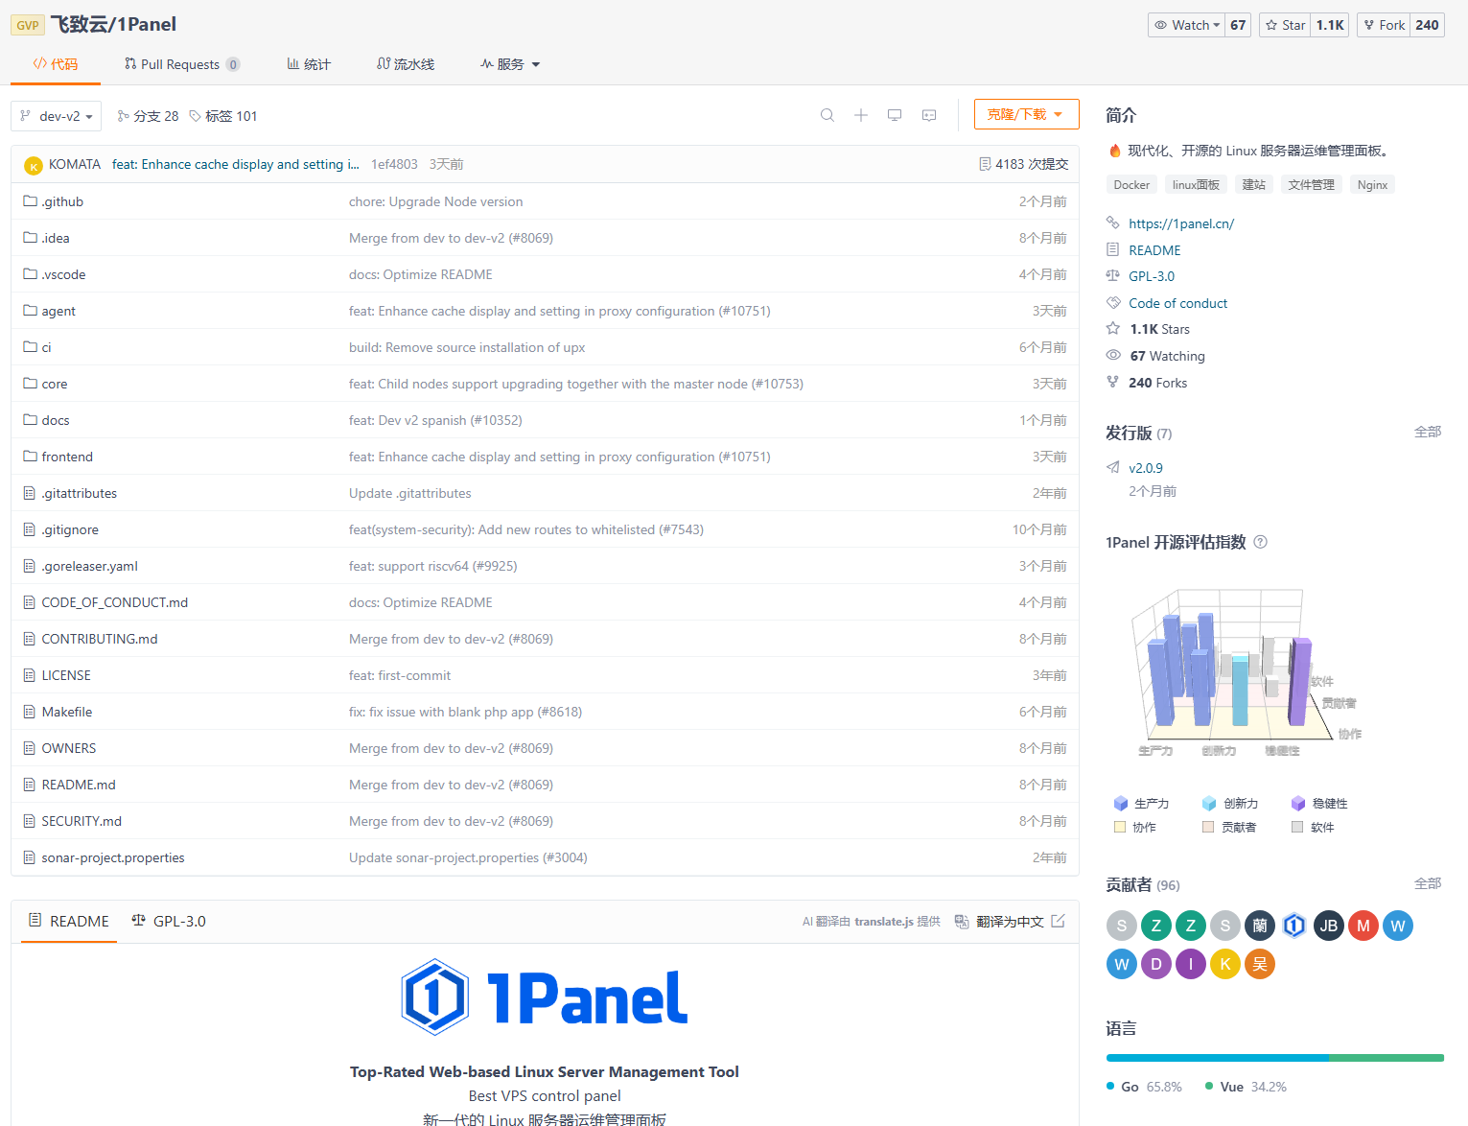
Task: Select the README tab
Action: (69, 921)
